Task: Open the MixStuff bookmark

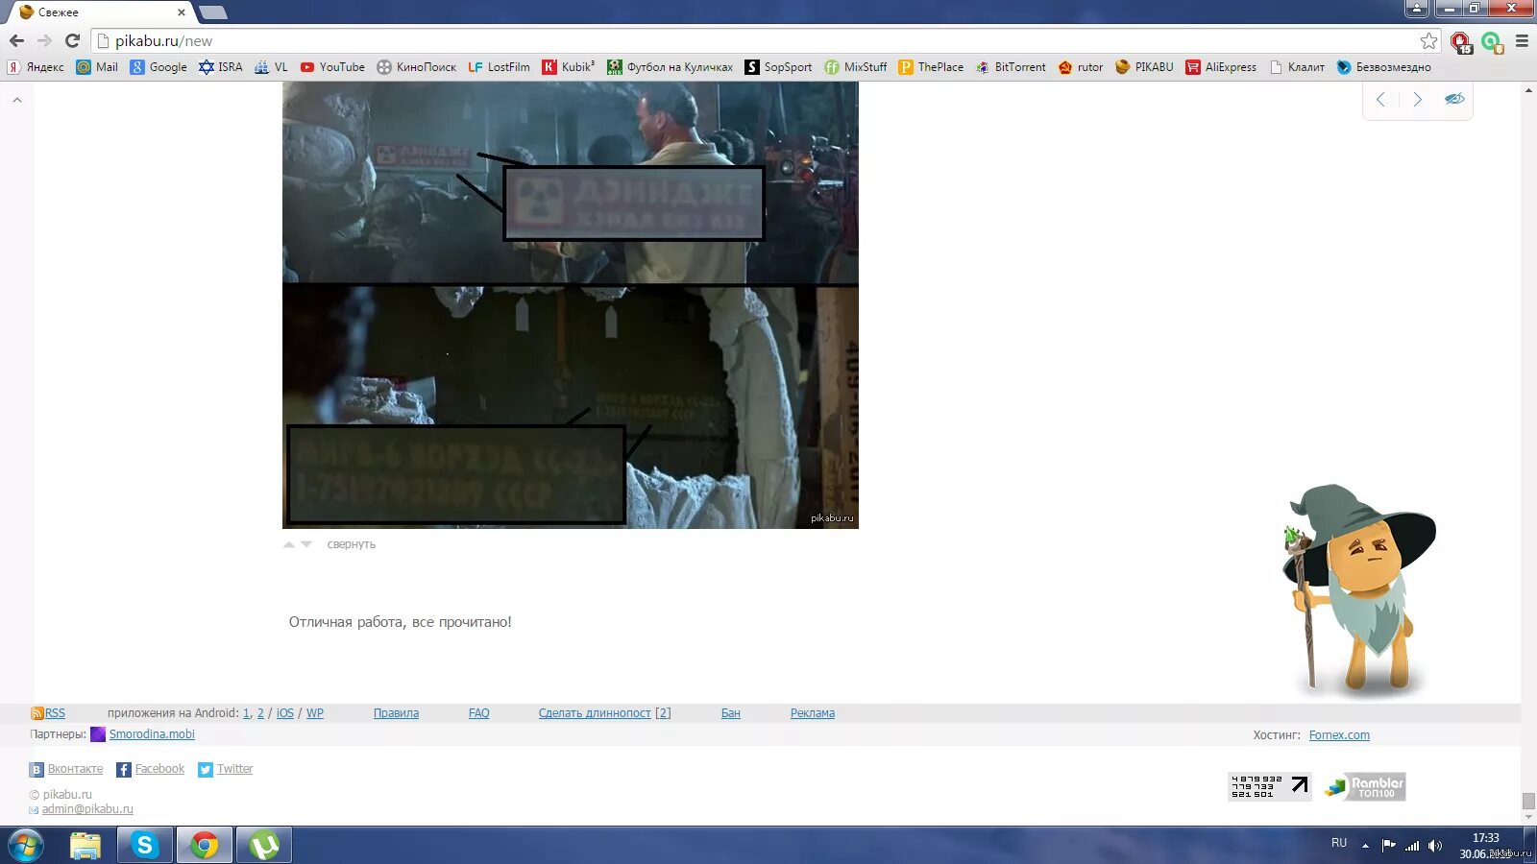Action: click(856, 67)
